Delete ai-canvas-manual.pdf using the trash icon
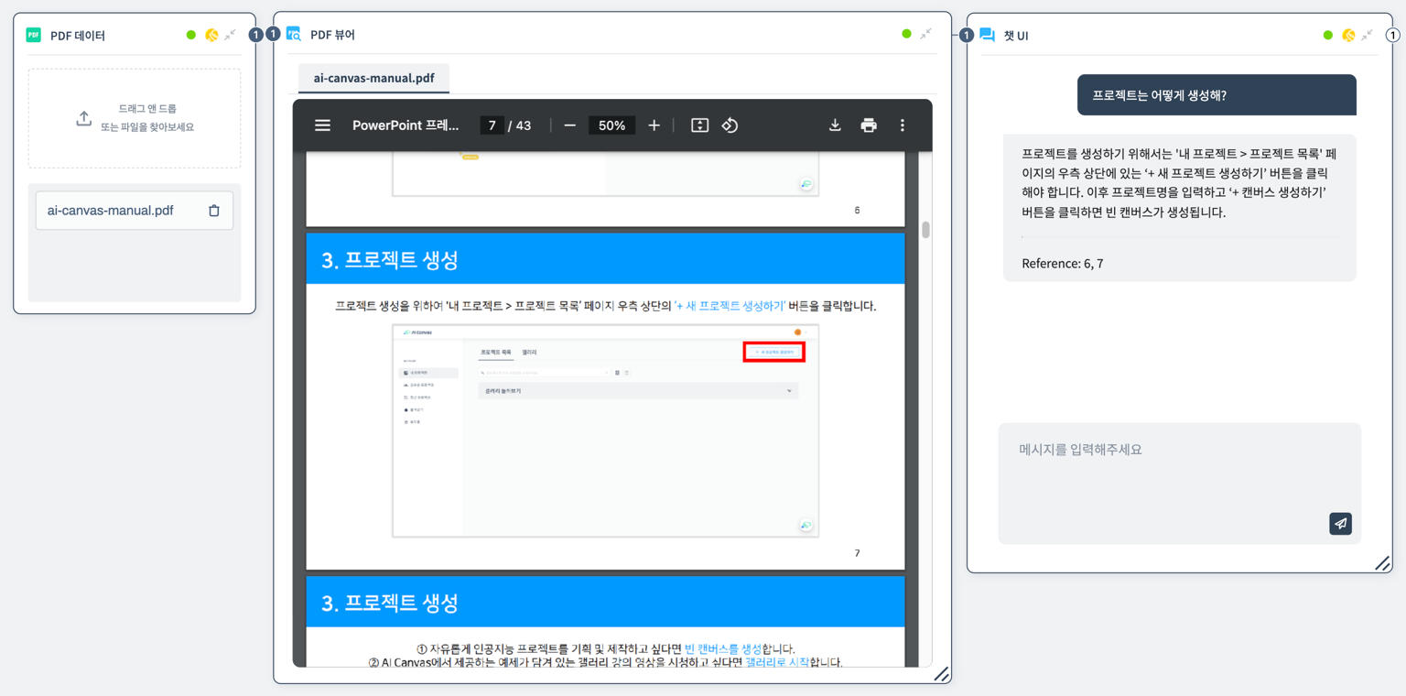The image size is (1406, 696). pyautogui.click(x=212, y=209)
